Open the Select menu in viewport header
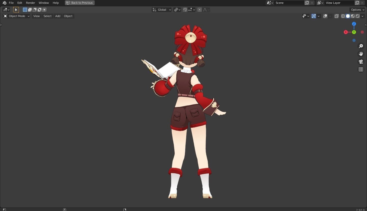The image size is (367, 211). click(x=47, y=16)
